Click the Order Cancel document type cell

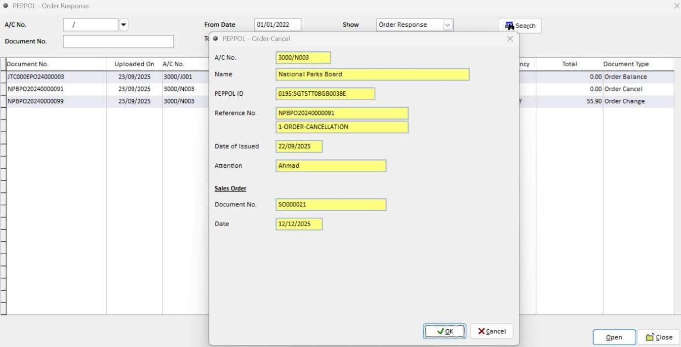(638, 89)
